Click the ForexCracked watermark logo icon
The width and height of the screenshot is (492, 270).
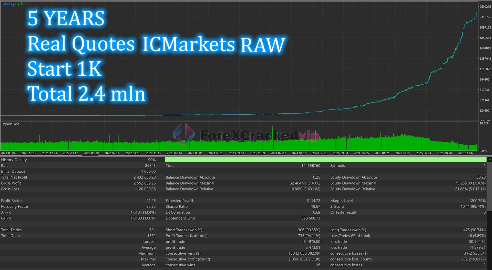click(183, 134)
